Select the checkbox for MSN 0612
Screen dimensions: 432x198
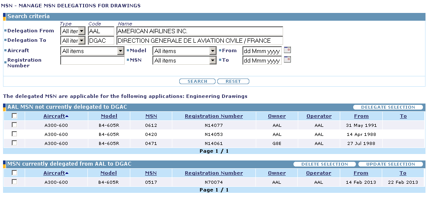coord(14,125)
